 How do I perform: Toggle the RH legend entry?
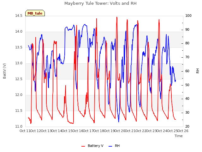pyautogui.click(x=114, y=146)
